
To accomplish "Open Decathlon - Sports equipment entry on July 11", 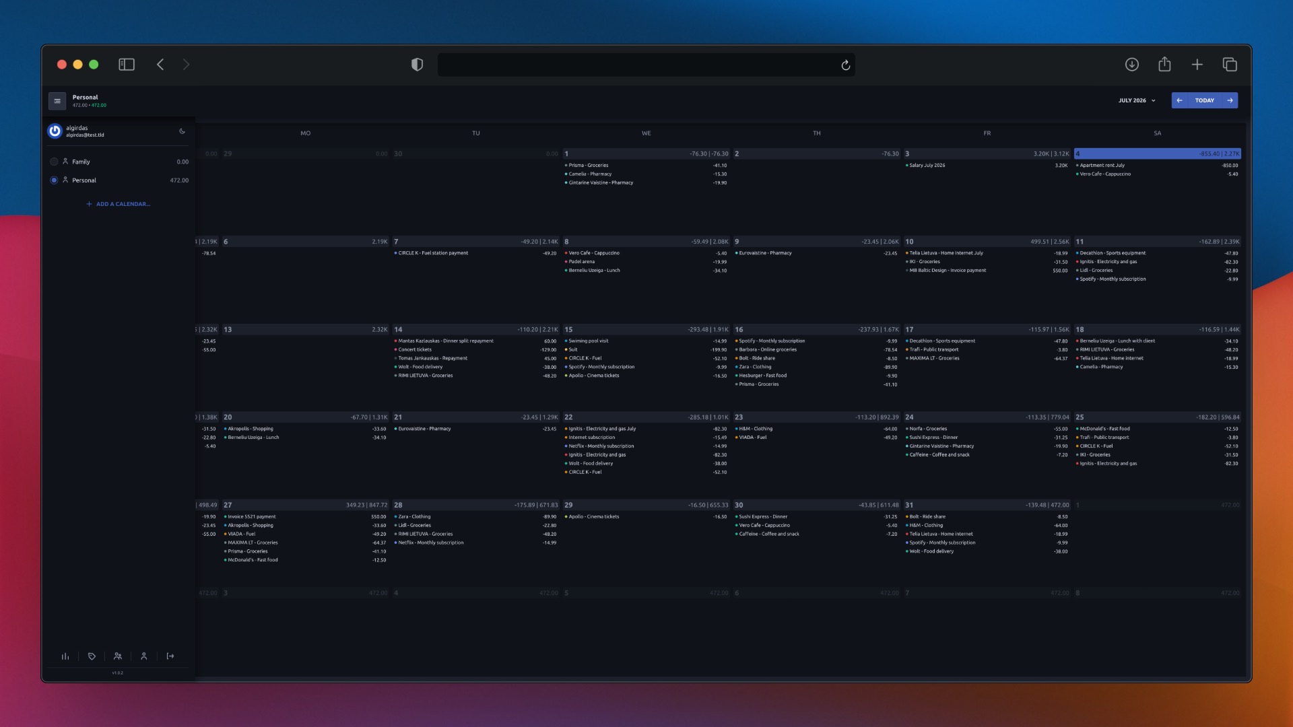I will pyautogui.click(x=1157, y=253).
